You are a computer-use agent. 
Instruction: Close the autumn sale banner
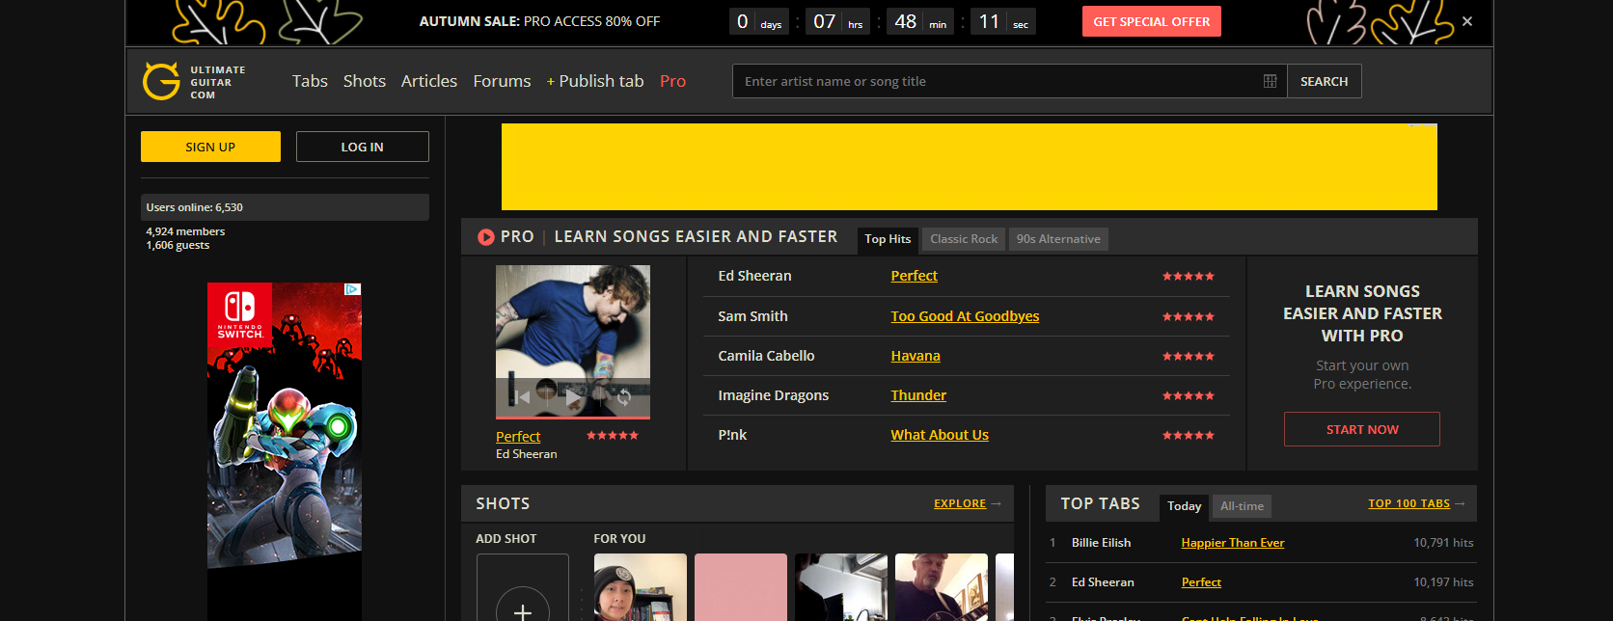1467,21
